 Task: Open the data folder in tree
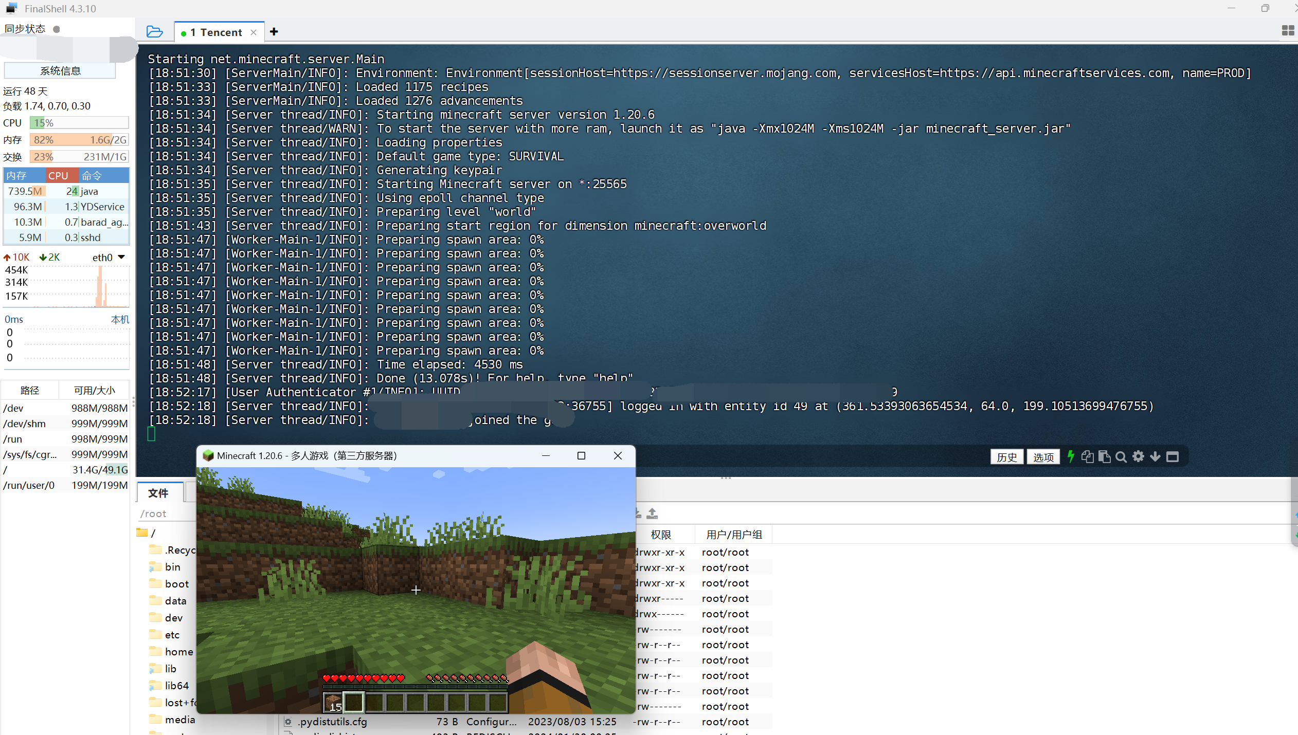[168, 601]
